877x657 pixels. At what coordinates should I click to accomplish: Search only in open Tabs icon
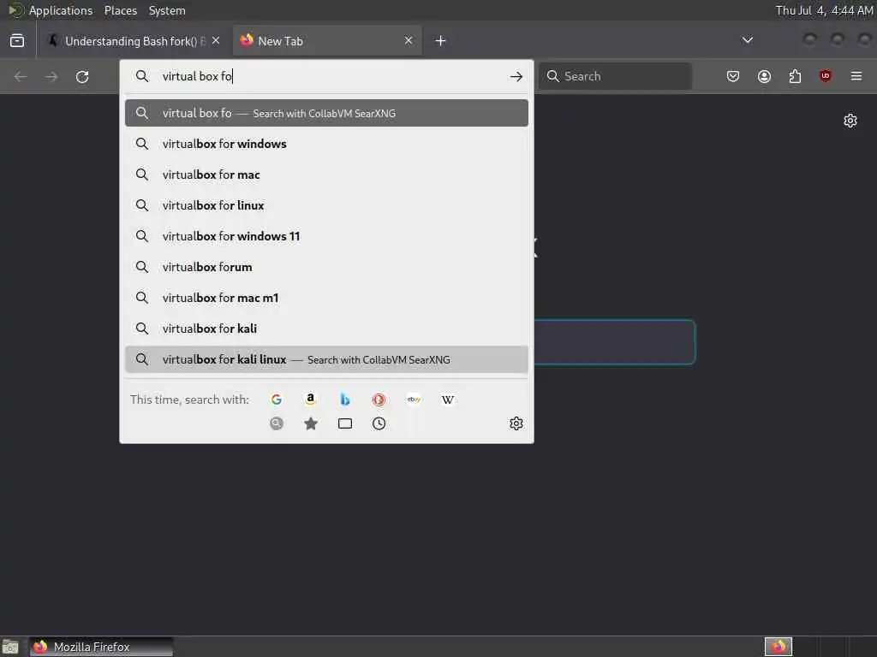(x=345, y=423)
